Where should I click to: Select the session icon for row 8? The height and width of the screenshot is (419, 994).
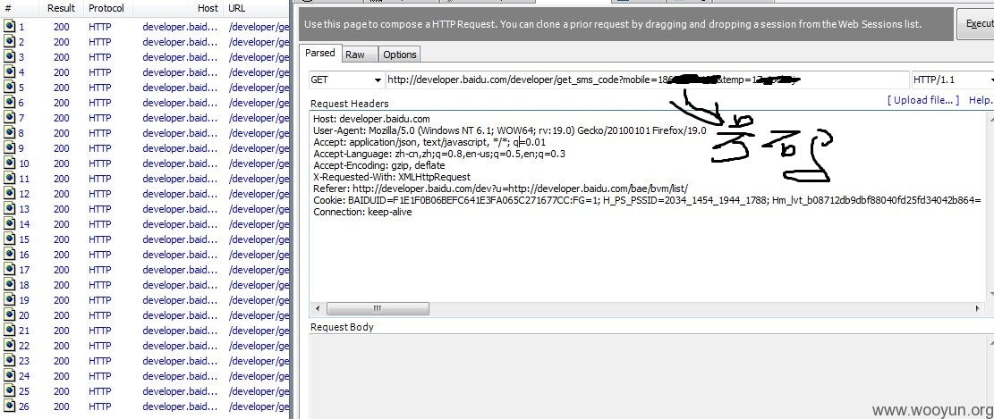click(10, 133)
